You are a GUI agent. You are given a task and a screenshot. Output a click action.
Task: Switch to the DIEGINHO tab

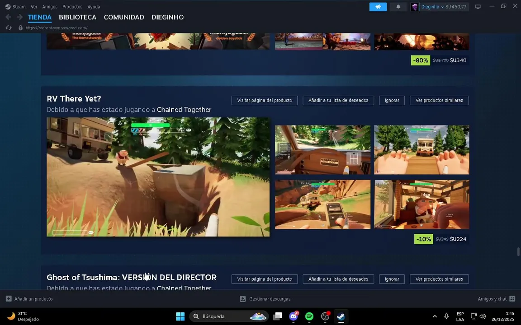(x=167, y=17)
